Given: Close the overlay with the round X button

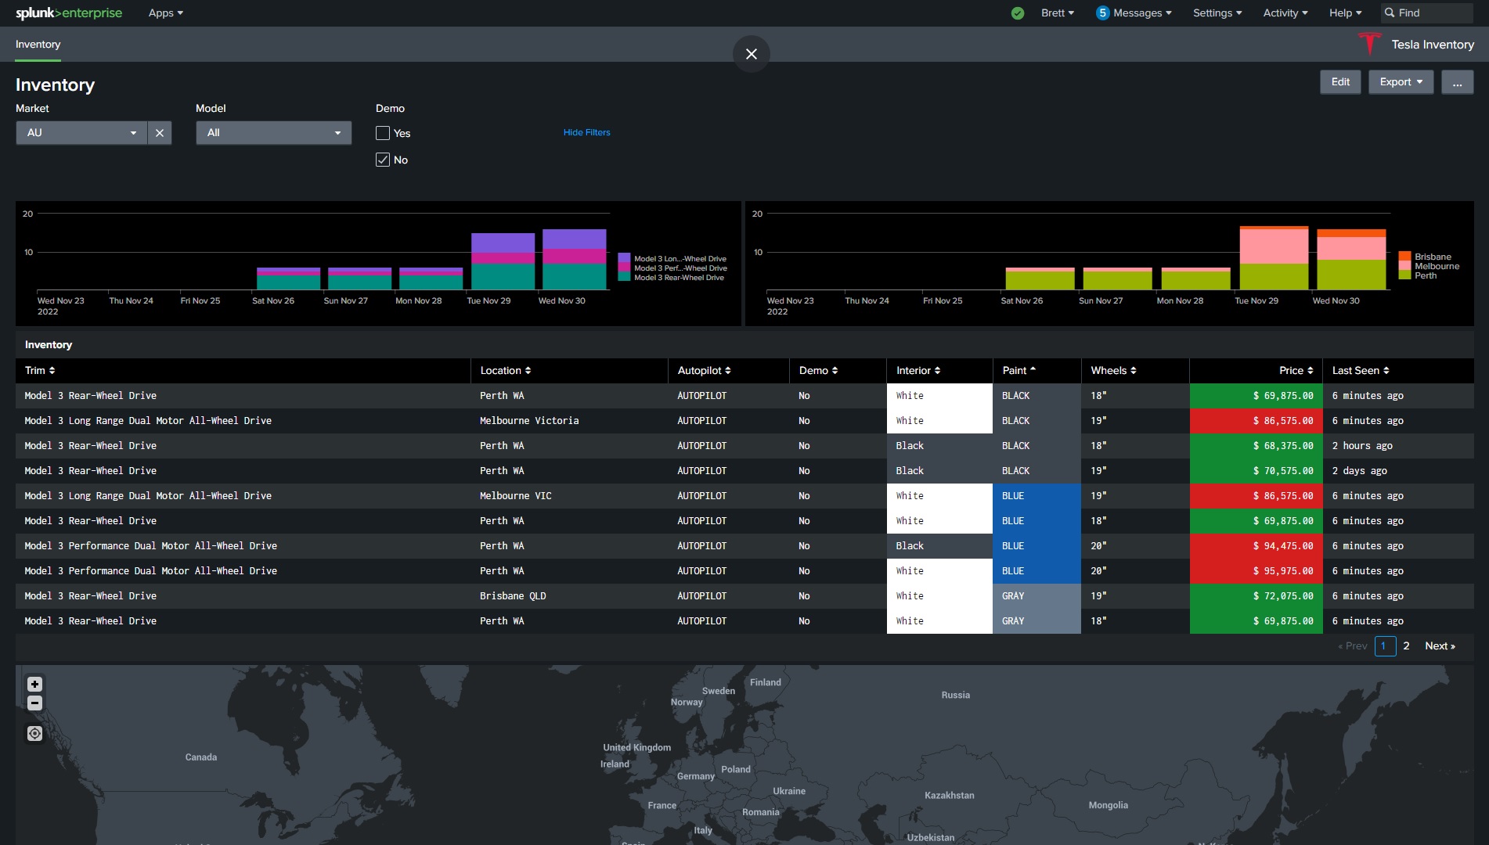Looking at the screenshot, I should click(x=752, y=54).
